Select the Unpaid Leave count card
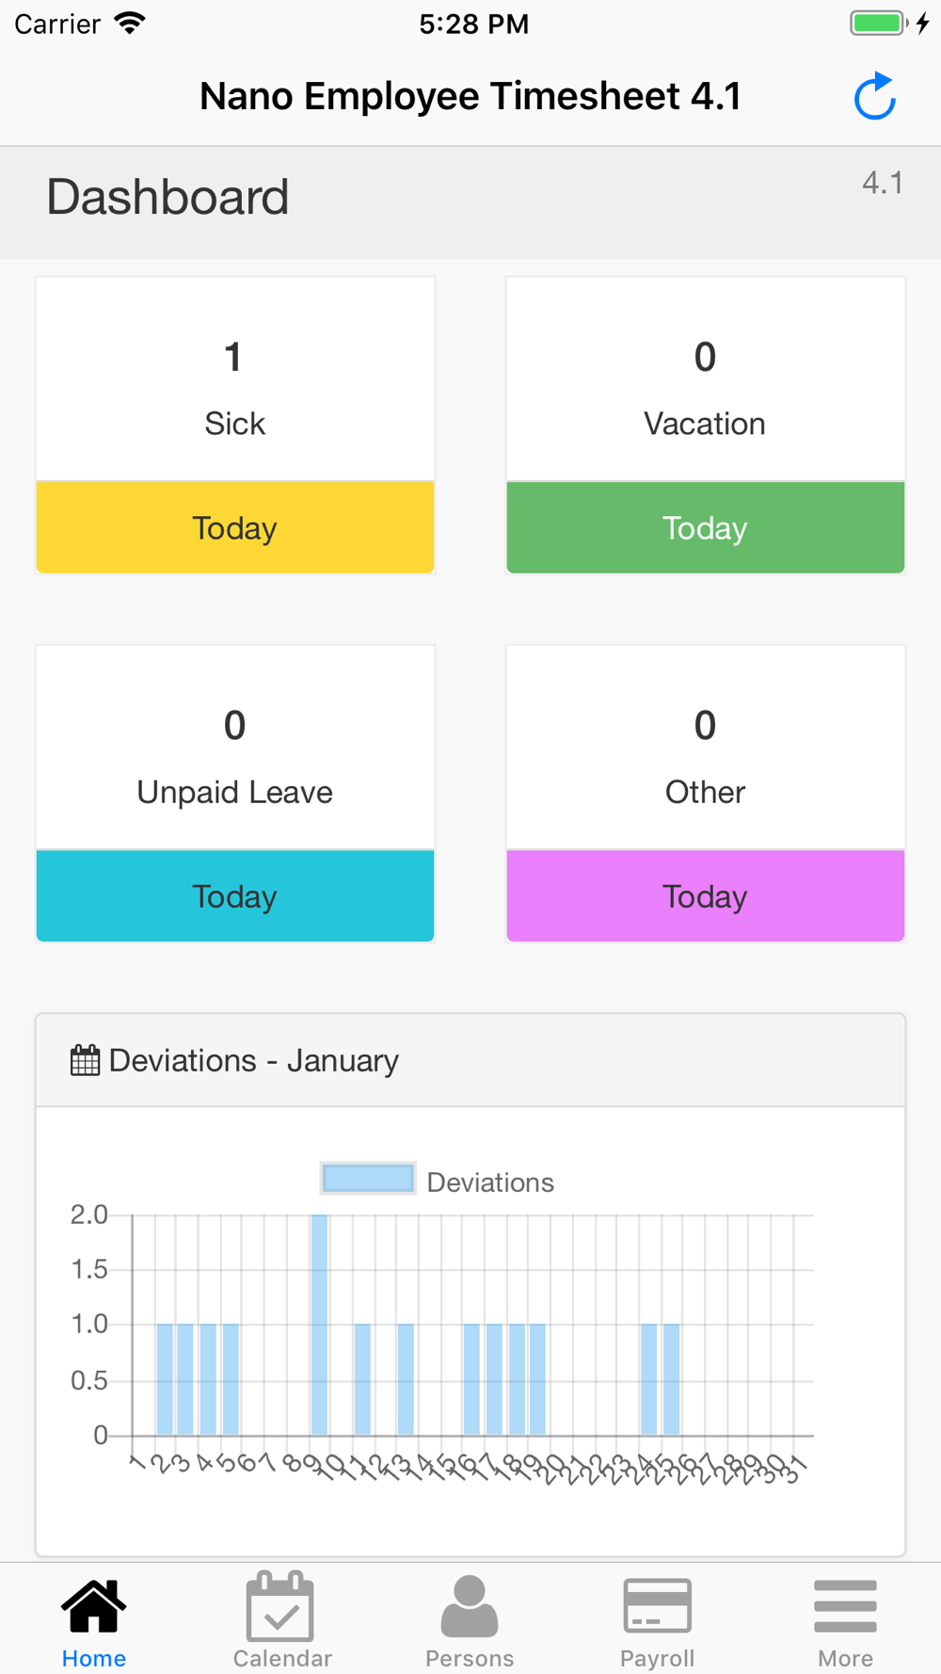The height and width of the screenshot is (1674, 941). [x=235, y=748]
